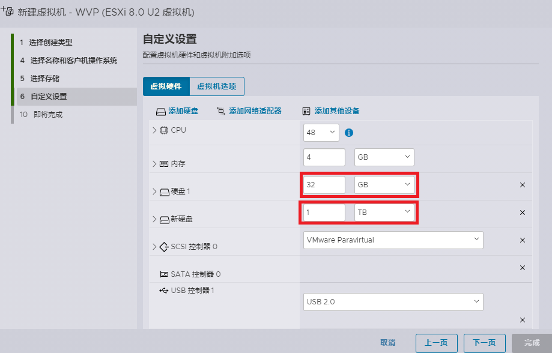Open the 新硬盘 TB unit dropdown
This screenshot has width=552, height=353.
384,213
